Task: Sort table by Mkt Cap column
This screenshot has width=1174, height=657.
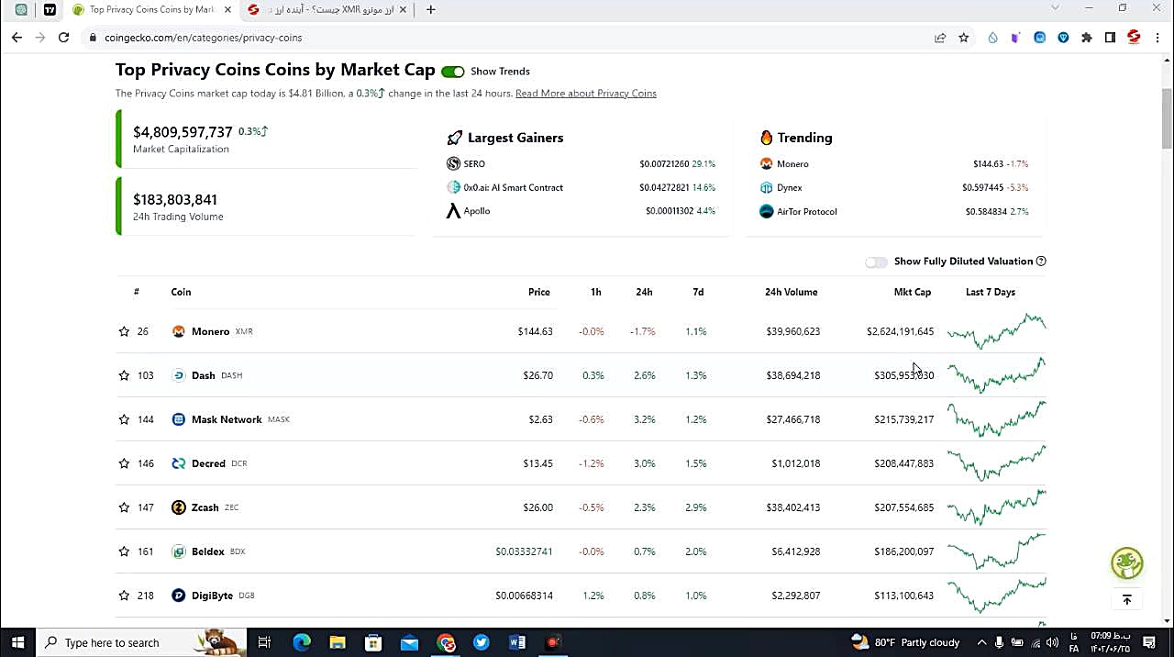Action: pyautogui.click(x=913, y=292)
